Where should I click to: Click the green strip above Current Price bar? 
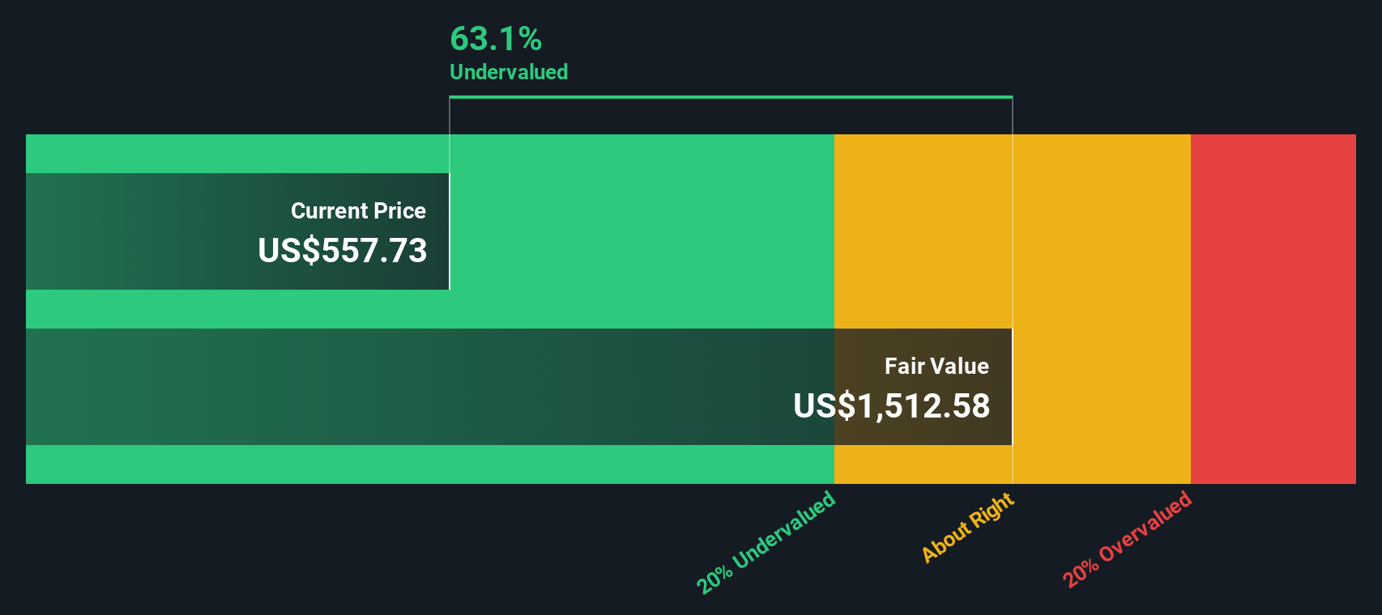click(237, 154)
